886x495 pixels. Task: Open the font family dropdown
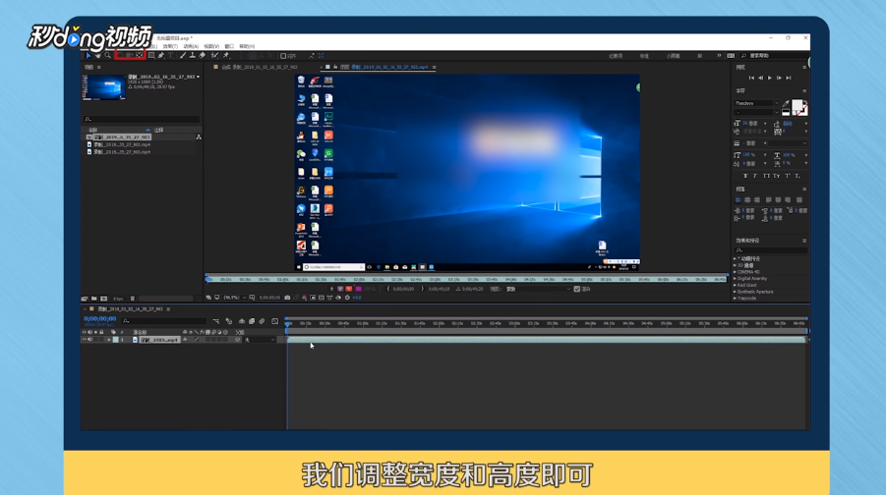(x=756, y=103)
